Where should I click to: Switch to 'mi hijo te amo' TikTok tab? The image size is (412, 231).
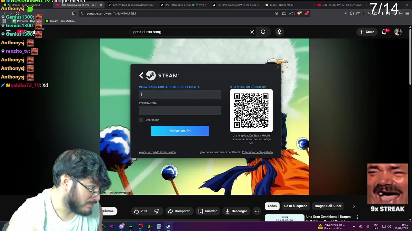click(x=236, y=5)
